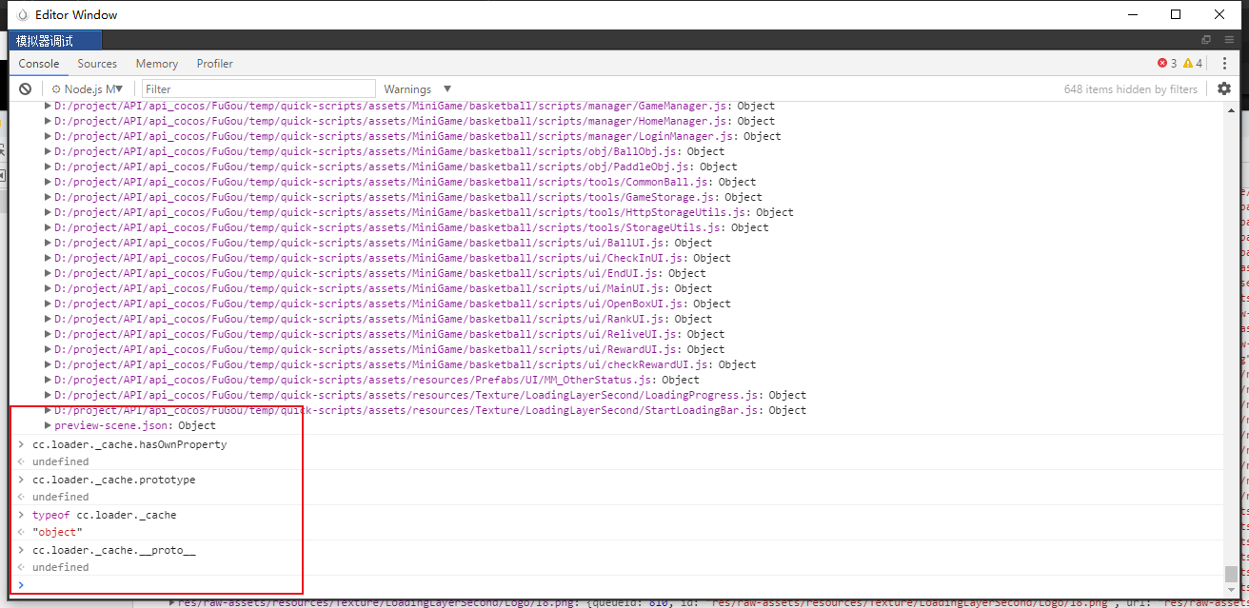This screenshot has width=1249, height=608.
Task: Click the yellow warning count indicator
Action: tap(1193, 64)
